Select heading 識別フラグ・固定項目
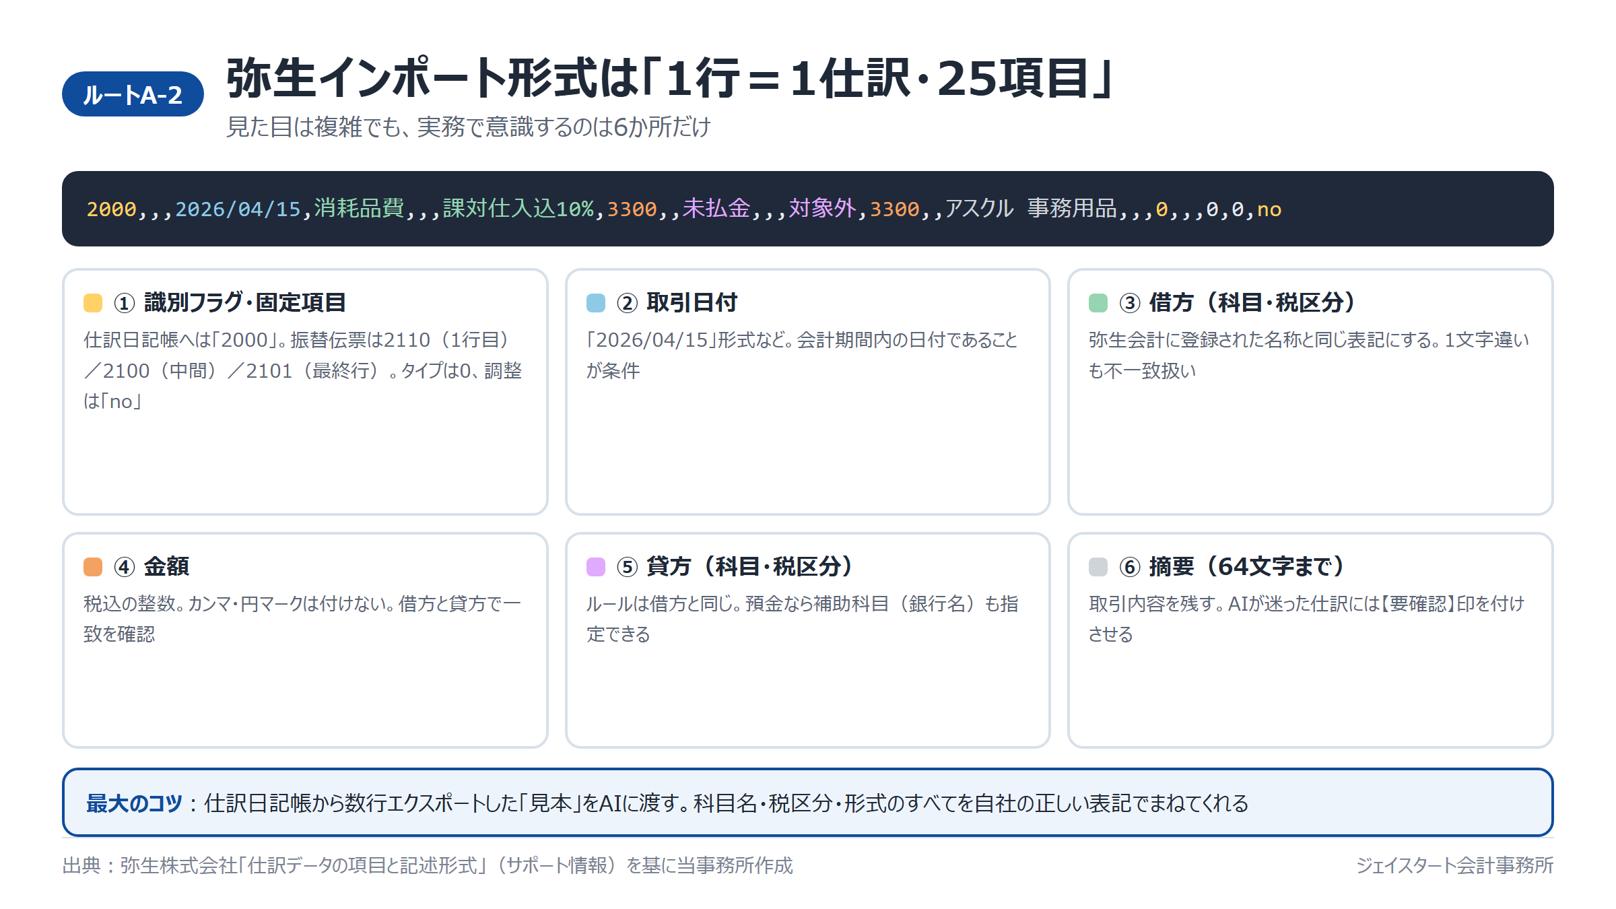Image resolution: width=1616 pixels, height=909 pixels. (x=245, y=303)
